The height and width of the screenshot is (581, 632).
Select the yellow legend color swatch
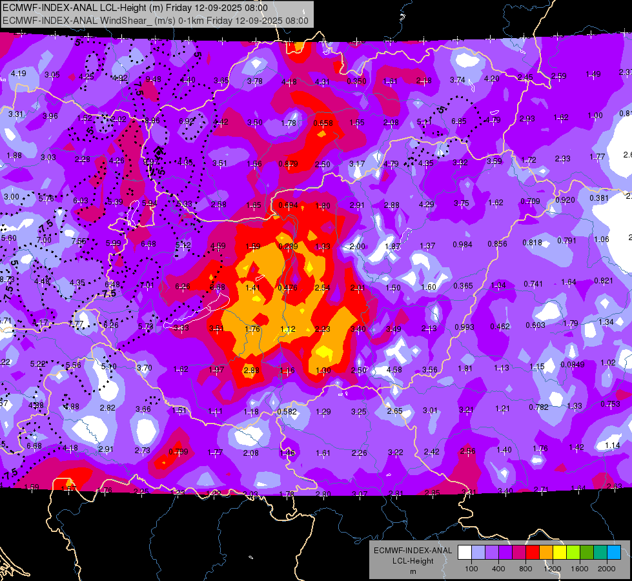point(560,553)
